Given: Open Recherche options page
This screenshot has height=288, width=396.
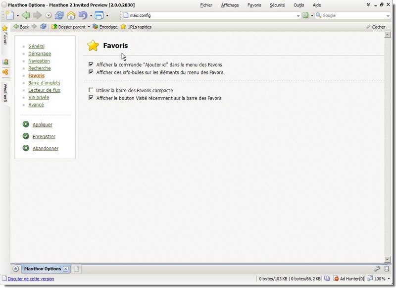Looking at the screenshot, I should [40, 68].
